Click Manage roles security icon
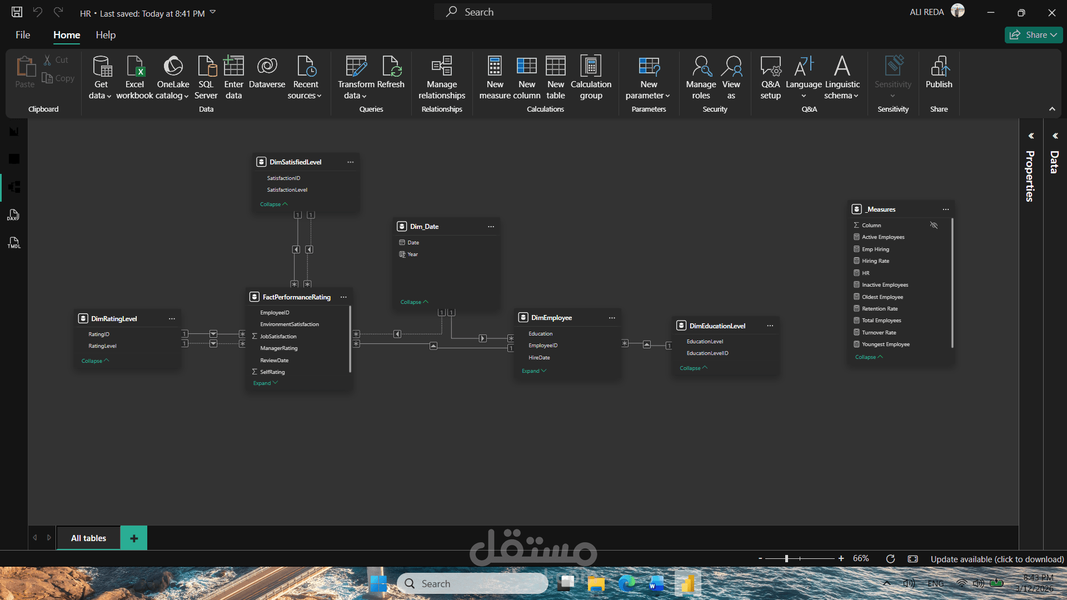 (x=701, y=67)
